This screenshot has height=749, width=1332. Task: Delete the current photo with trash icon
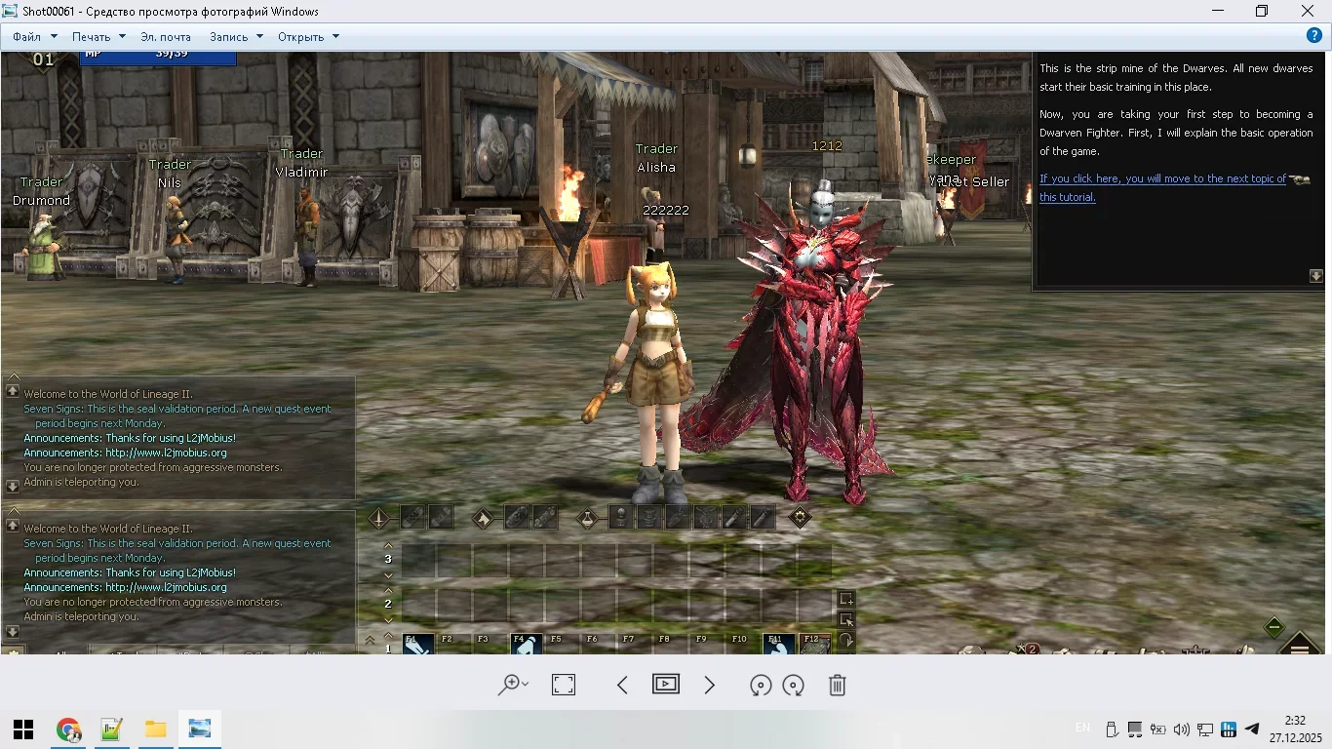(837, 685)
